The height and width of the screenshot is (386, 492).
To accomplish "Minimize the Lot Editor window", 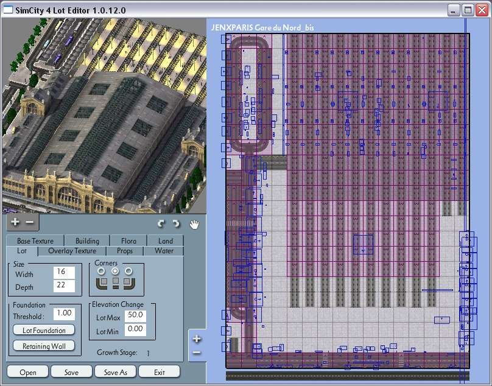I will (452, 10).
